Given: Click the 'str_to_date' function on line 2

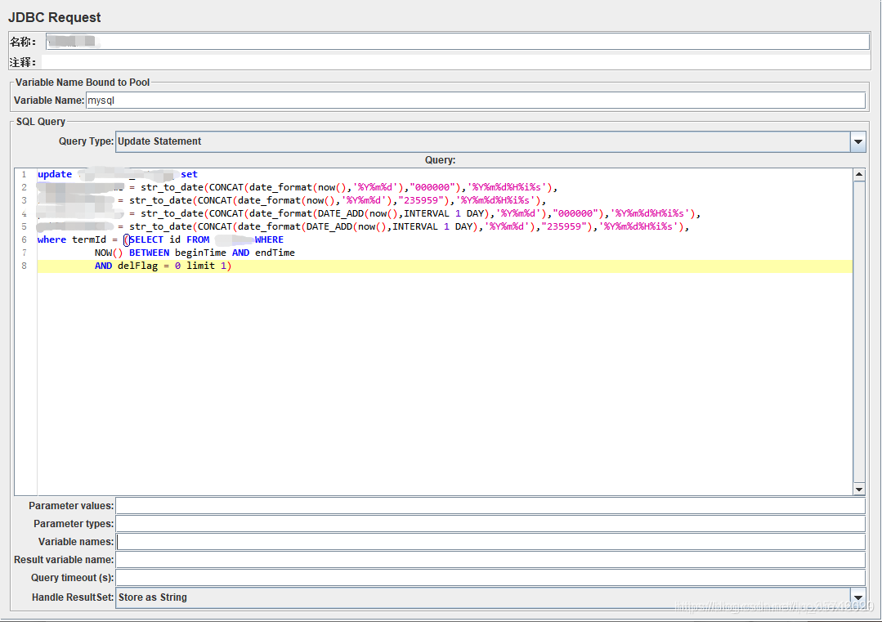Looking at the screenshot, I should (x=172, y=187).
